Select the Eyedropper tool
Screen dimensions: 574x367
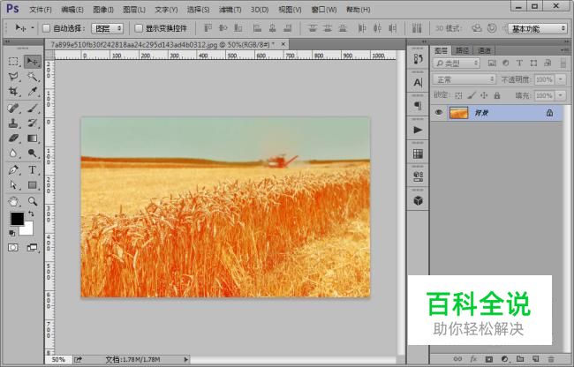[x=33, y=92]
